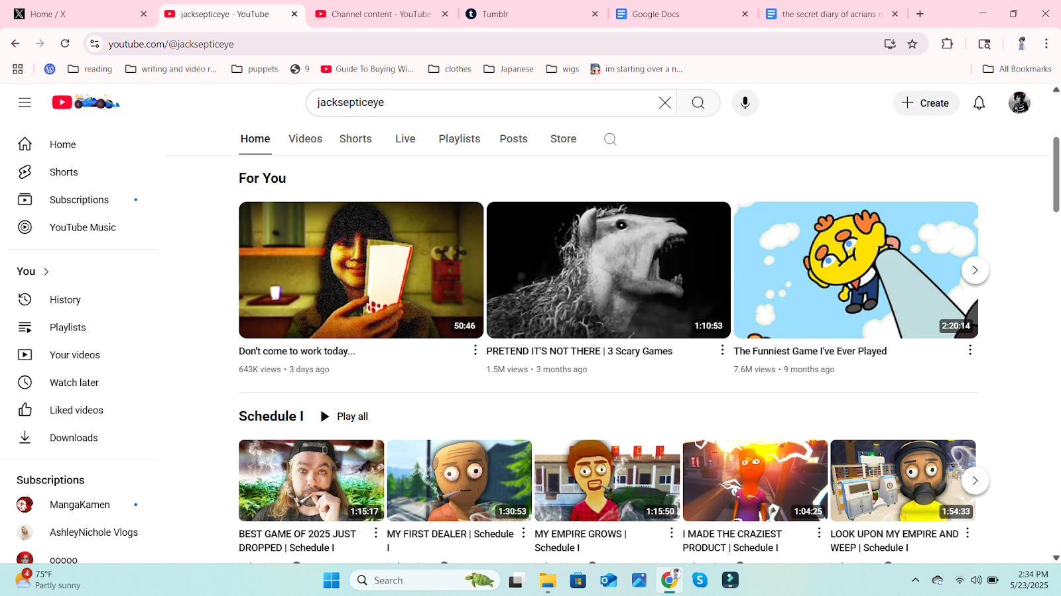This screenshot has width=1061, height=596.
Task: Open more options for BEST GAME OF 2025 video
Action: tap(375, 532)
